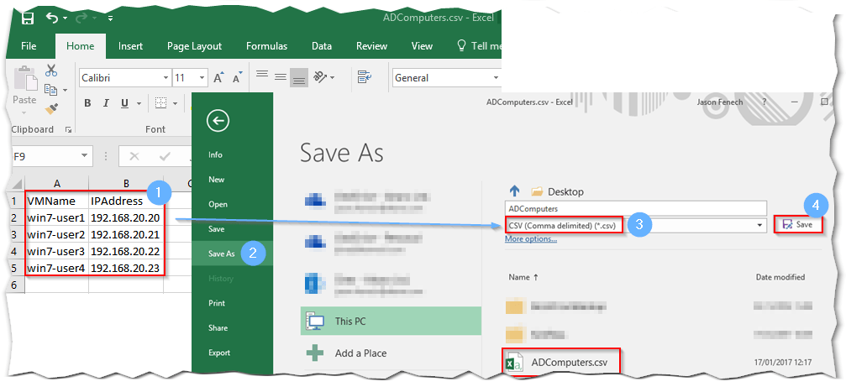Switch to the Data tab
The width and height of the screenshot is (846, 387).
322,46
